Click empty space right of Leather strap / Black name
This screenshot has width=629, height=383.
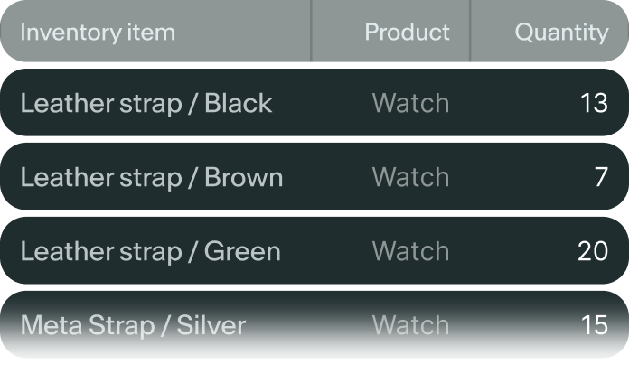316,104
